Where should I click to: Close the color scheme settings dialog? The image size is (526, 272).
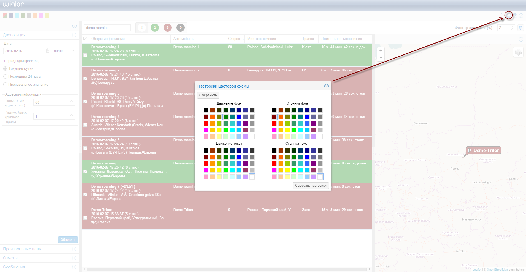pyautogui.click(x=326, y=86)
